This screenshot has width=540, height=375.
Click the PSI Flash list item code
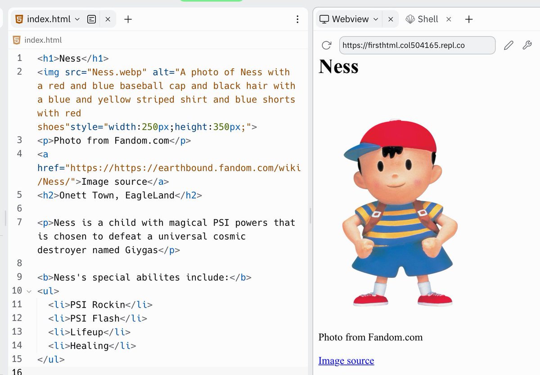(x=98, y=318)
